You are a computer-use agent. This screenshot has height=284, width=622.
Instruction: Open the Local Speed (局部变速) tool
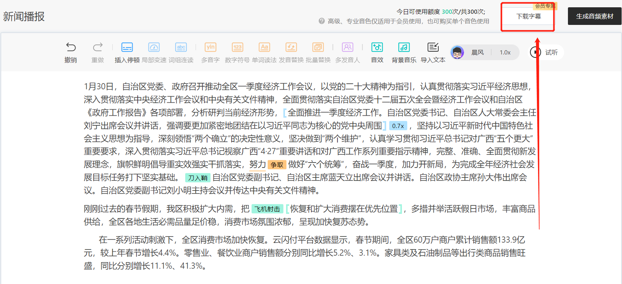(154, 48)
